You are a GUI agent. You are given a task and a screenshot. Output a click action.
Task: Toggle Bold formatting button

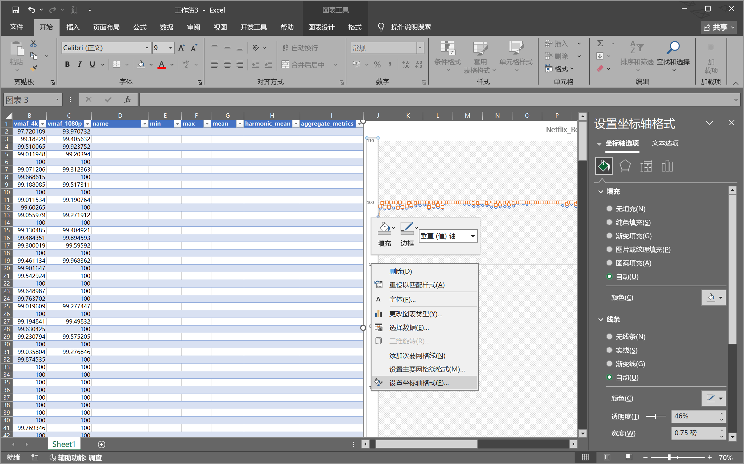tap(67, 64)
